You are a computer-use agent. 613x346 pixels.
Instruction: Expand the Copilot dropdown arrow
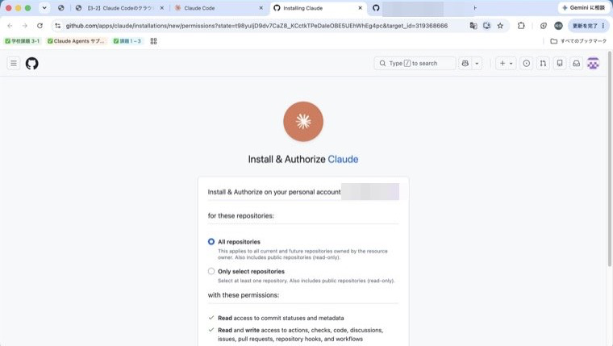coord(477,64)
